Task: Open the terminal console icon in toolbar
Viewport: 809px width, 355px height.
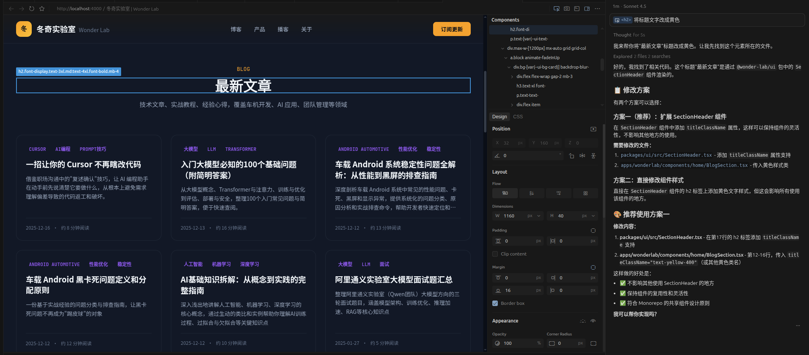Action: click(x=577, y=9)
